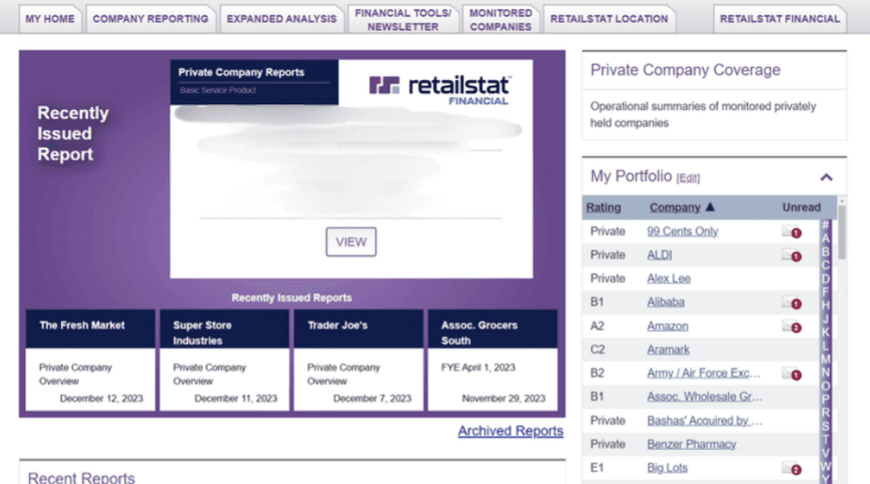Viewport: 870px width, 484px height.
Task: Open the Alex Lee company link
Action: [x=669, y=278]
